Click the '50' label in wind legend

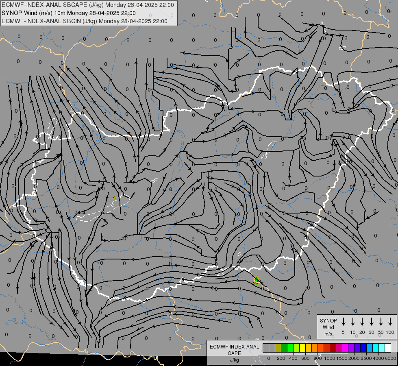point(381,332)
